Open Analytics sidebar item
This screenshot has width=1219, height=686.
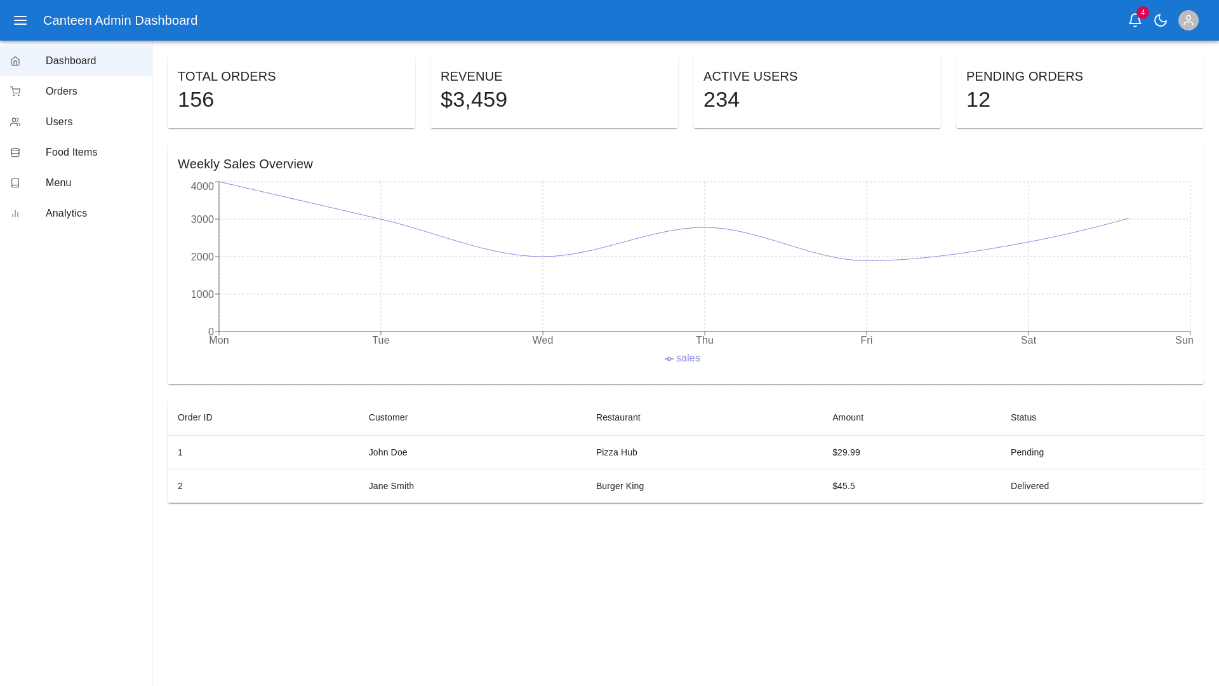[x=66, y=213]
